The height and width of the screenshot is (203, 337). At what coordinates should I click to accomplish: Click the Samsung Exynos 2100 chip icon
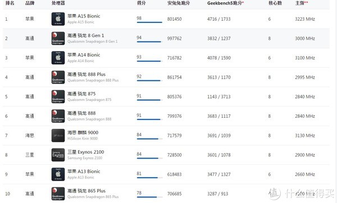click(58, 155)
